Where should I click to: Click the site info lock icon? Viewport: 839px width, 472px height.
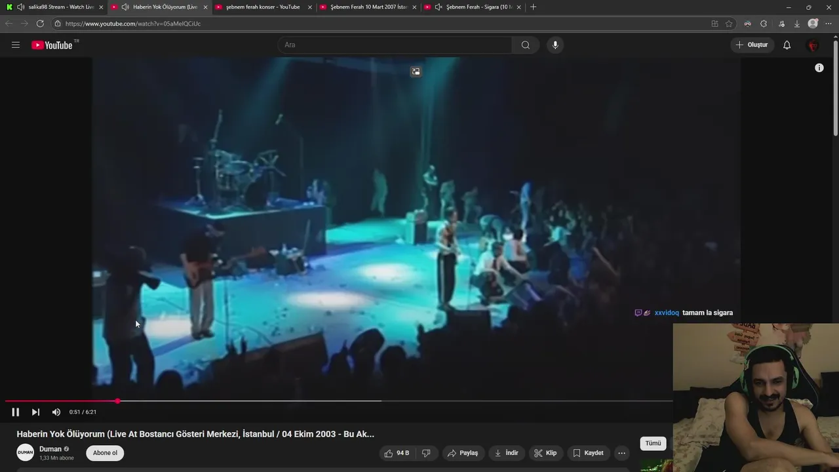(58, 24)
